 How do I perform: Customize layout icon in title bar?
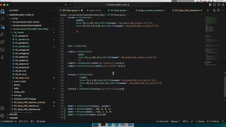(x=223, y=5)
